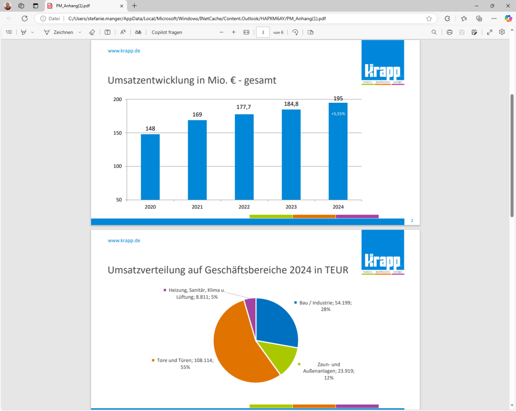Click the add text box tool

(x=107, y=32)
